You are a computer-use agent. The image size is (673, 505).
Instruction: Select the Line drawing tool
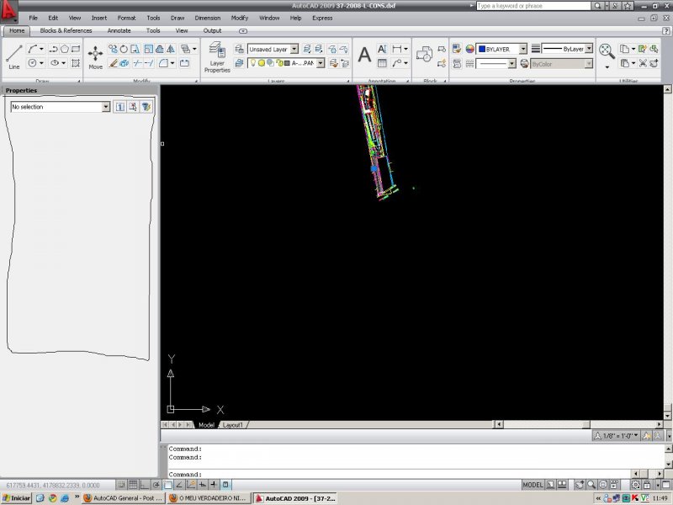[13, 56]
